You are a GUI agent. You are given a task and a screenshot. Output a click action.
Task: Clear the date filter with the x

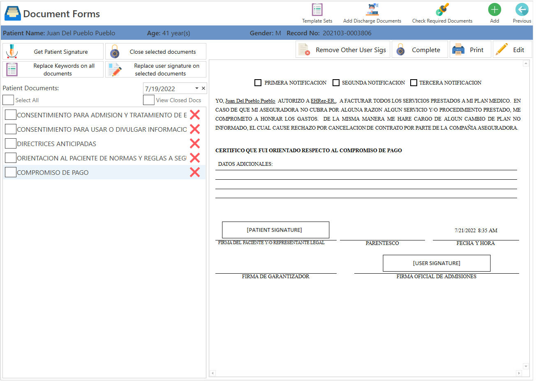pyautogui.click(x=203, y=88)
